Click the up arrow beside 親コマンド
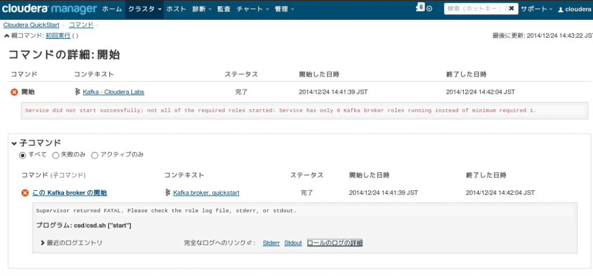Viewport: 593px width, 276px height. pyautogui.click(x=6, y=36)
